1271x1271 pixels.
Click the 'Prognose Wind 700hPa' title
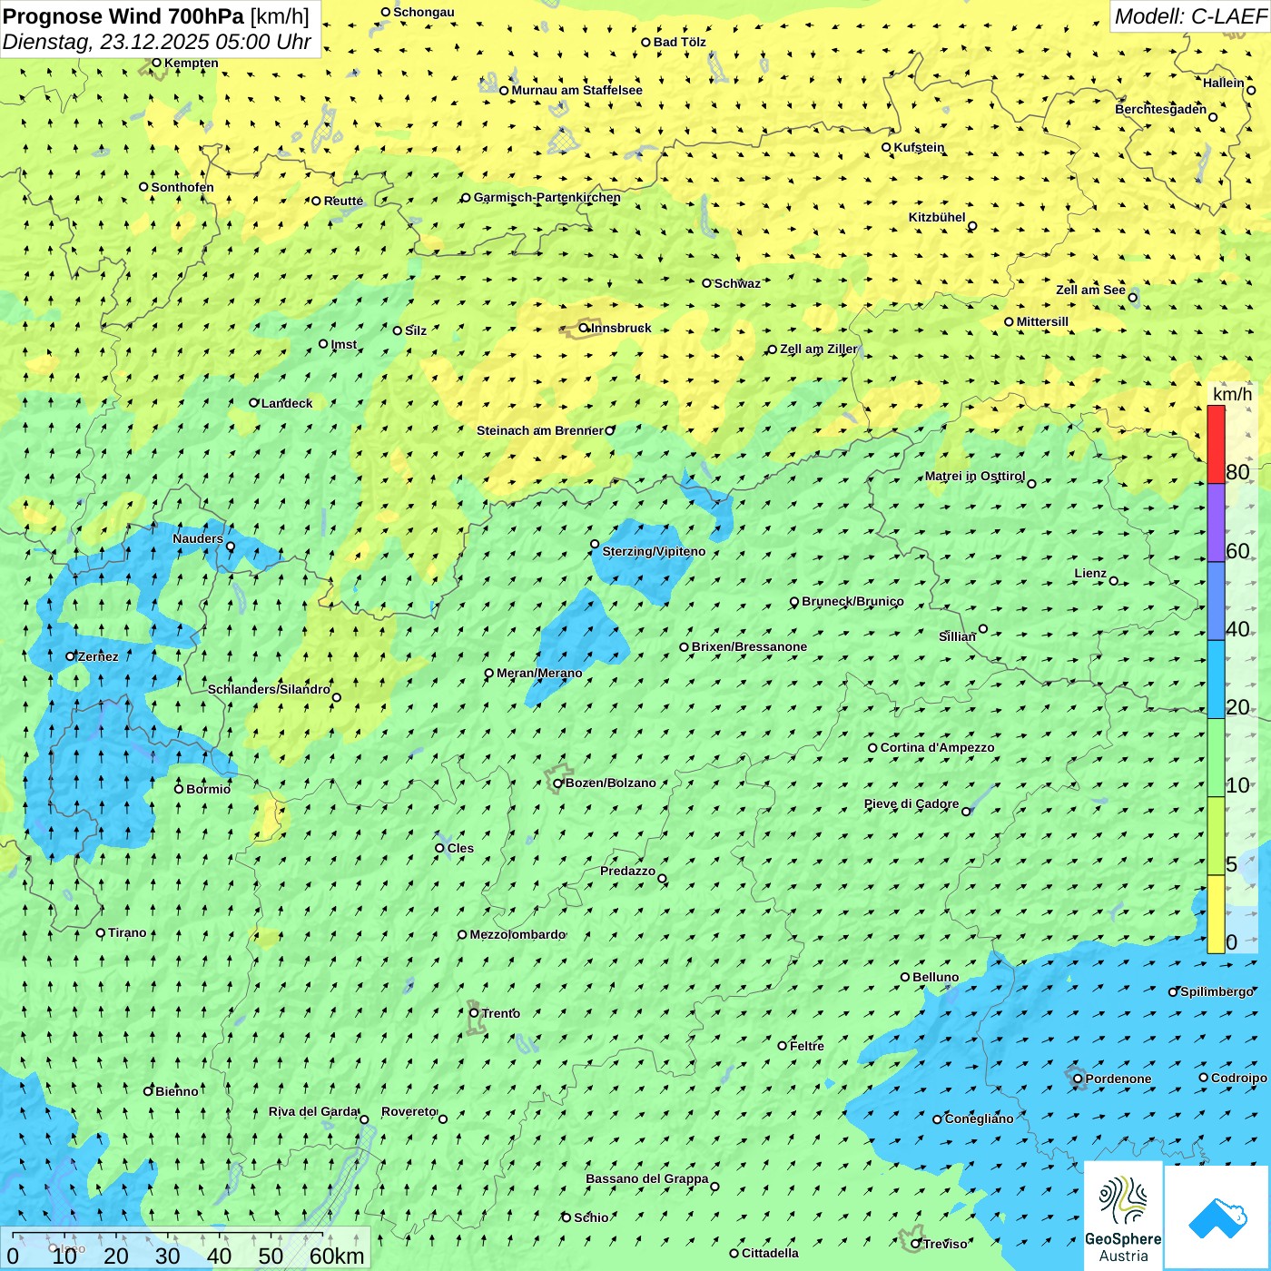[123, 15]
